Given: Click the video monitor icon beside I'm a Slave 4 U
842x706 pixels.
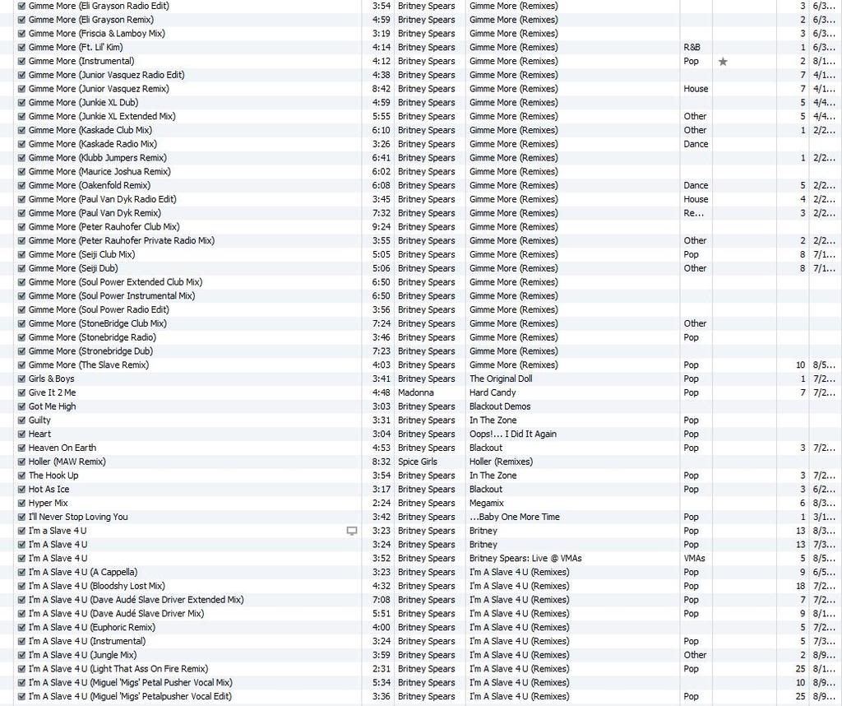Looking at the screenshot, I should click(x=352, y=531).
